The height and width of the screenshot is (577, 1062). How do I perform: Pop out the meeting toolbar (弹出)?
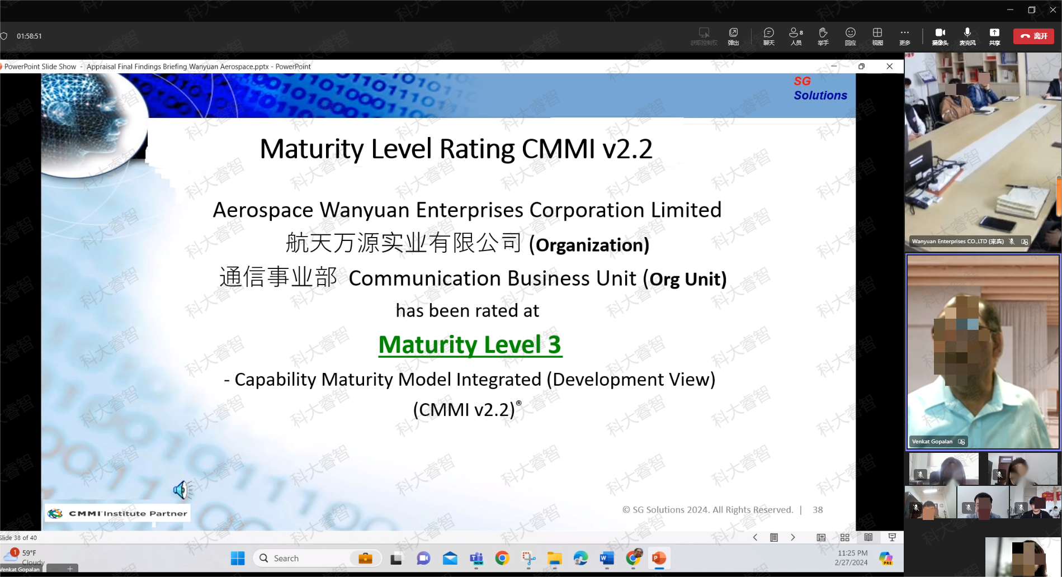click(x=733, y=36)
